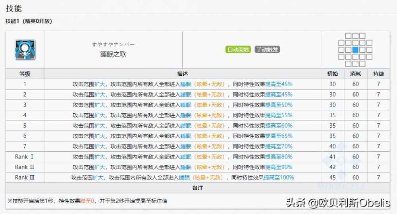Click the 睡眠 link in the Rank Ⅰ row
The height and width of the screenshot is (214, 397).
pos(185,157)
